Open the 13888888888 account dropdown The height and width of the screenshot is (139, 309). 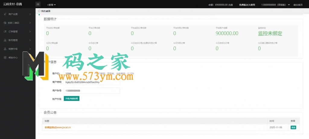point(276,5)
